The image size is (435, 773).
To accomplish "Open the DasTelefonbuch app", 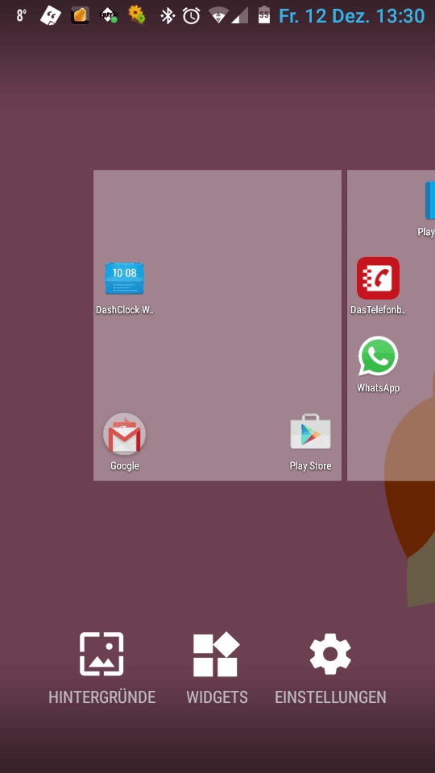I will click(x=378, y=278).
